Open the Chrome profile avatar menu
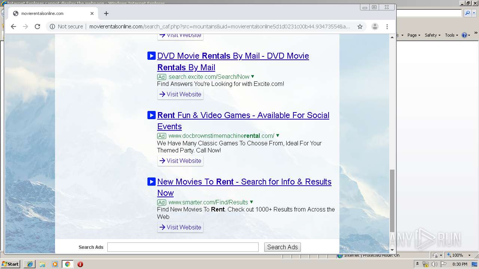479x269 pixels. pos(375,27)
